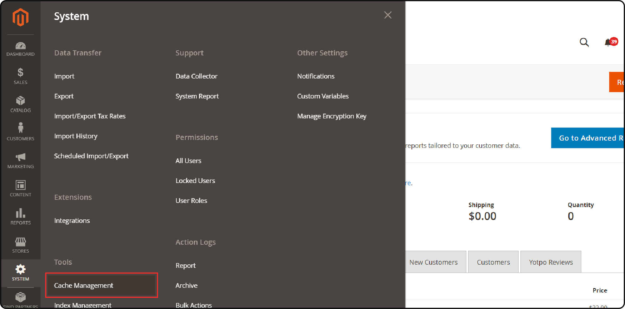Click the Quantity 0 value
This screenshot has width=625, height=309.
point(571,216)
